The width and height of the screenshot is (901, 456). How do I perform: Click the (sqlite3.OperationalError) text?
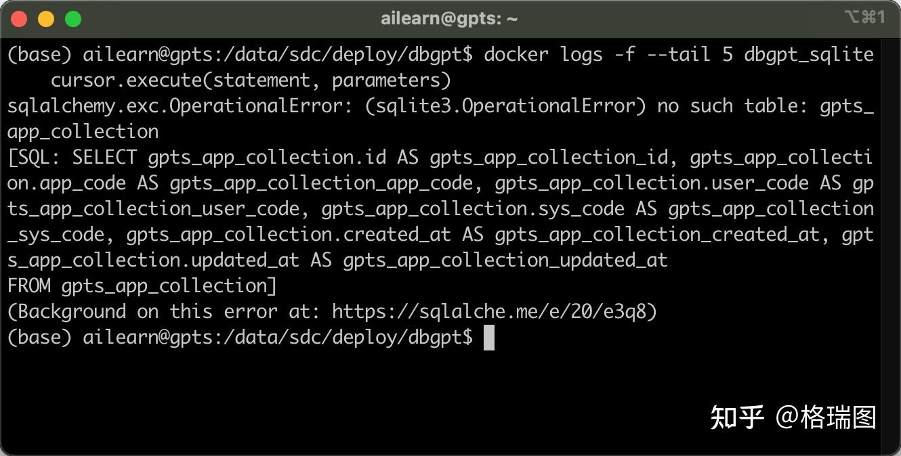pyautogui.click(x=505, y=106)
